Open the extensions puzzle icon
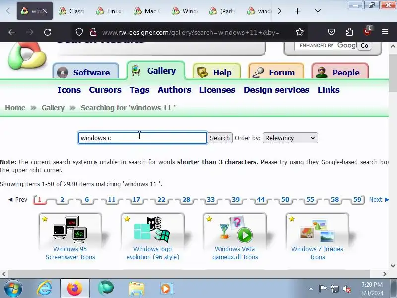 click(x=349, y=32)
